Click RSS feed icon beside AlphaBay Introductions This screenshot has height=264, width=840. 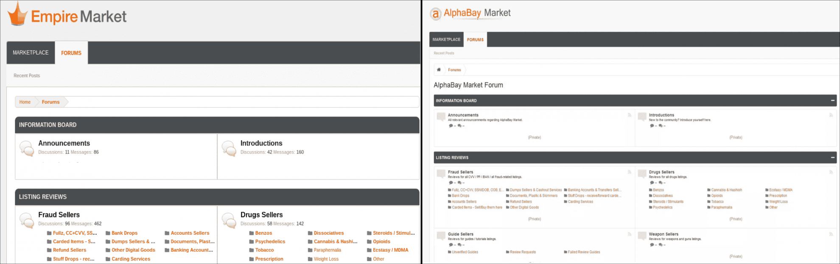tap(831, 115)
